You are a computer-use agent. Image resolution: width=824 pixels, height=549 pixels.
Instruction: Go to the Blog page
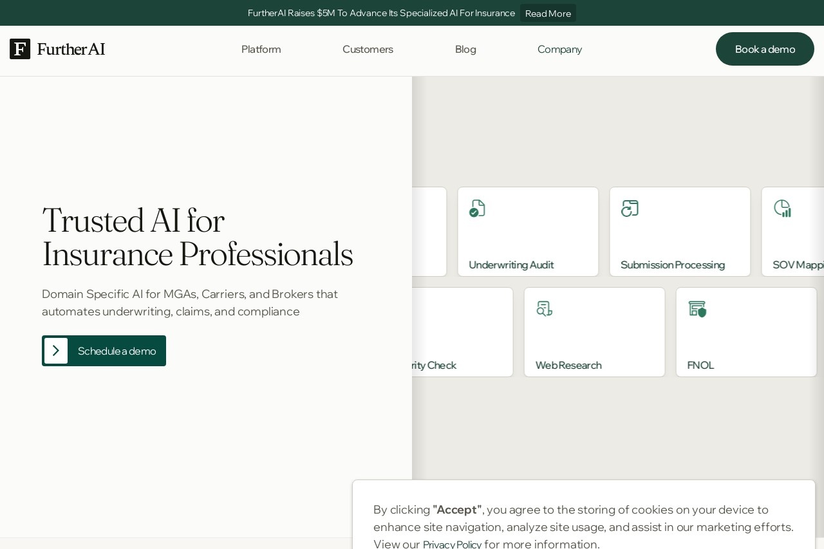465,49
